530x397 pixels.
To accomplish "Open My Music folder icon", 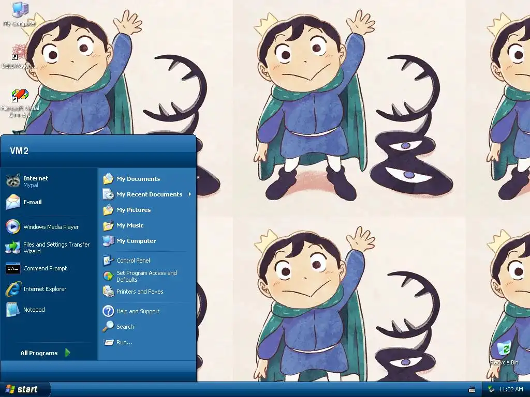I will coord(108,225).
